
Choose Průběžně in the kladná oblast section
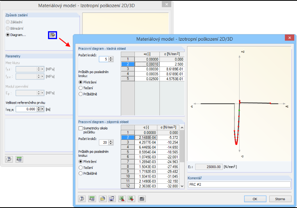81,94
